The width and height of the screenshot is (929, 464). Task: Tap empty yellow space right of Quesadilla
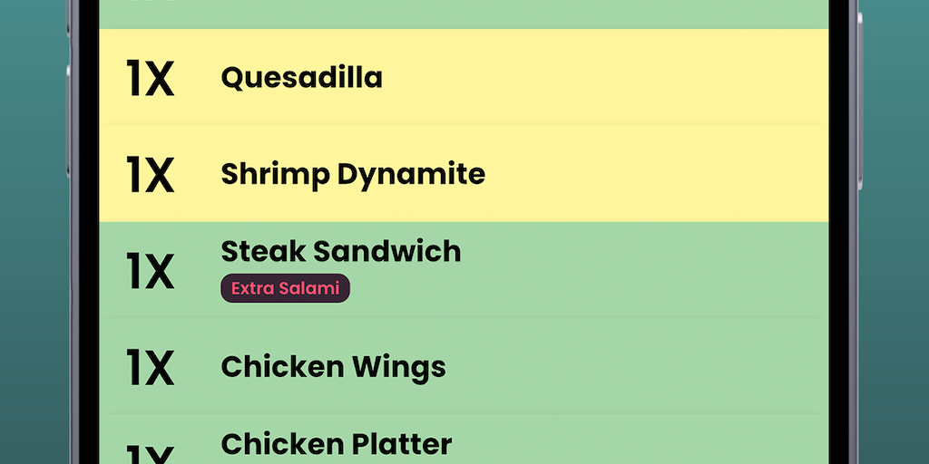[x=617, y=78]
